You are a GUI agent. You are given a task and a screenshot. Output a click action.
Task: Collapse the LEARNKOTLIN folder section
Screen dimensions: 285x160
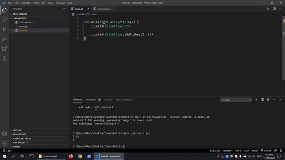pyautogui.click(x=39, y=18)
